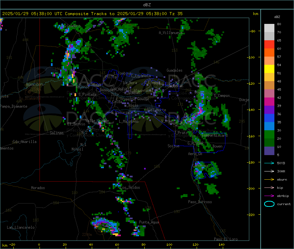Click the Guadales map label
294x249 pixels.
click(174, 70)
